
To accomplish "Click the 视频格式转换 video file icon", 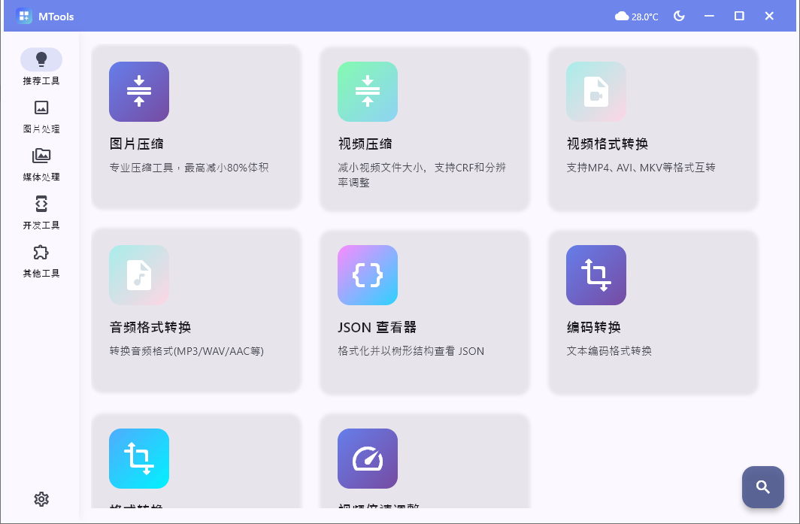I will pos(595,92).
